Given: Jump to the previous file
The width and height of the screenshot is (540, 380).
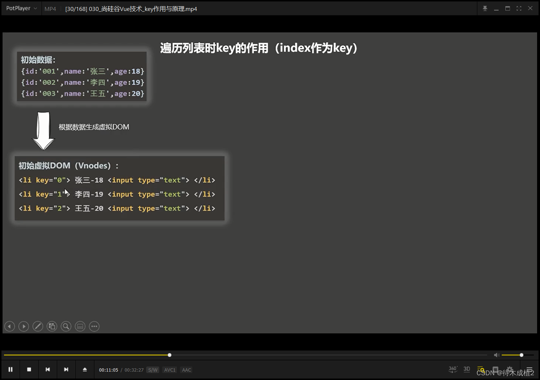Looking at the screenshot, I should click(48, 369).
